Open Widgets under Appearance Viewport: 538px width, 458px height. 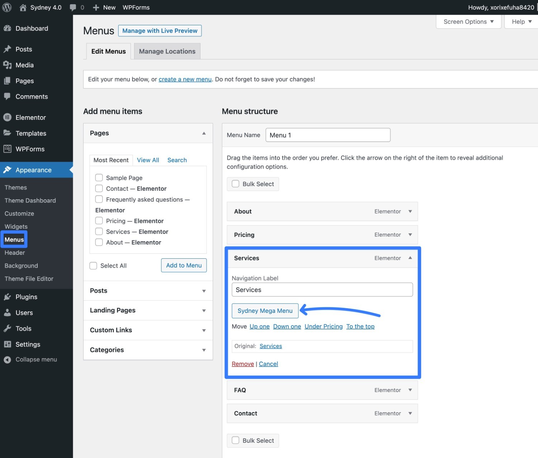(x=16, y=226)
